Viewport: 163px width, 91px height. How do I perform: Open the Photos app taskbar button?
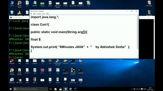point(61,89)
